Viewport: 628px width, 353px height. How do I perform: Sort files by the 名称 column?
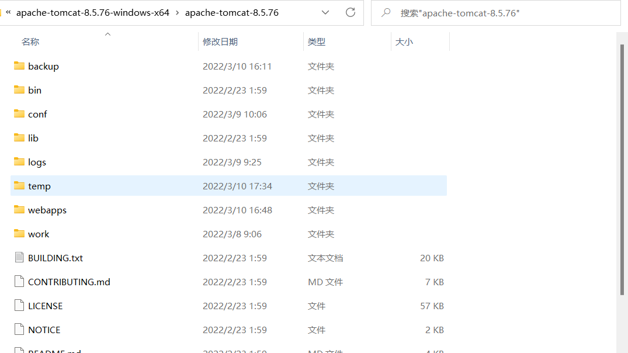30,41
